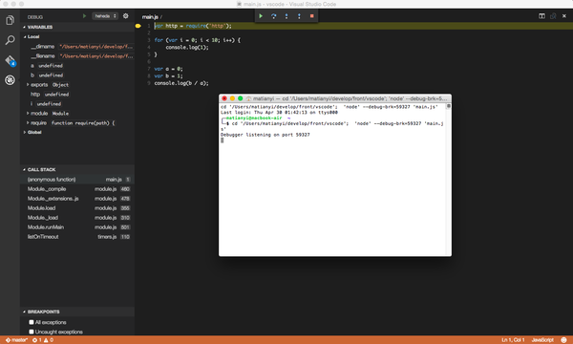The height and width of the screenshot is (344, 573).
Task: Enable Uncaught exceptions breakpoint
Action: pyautogui.click(x=32, y=332)
